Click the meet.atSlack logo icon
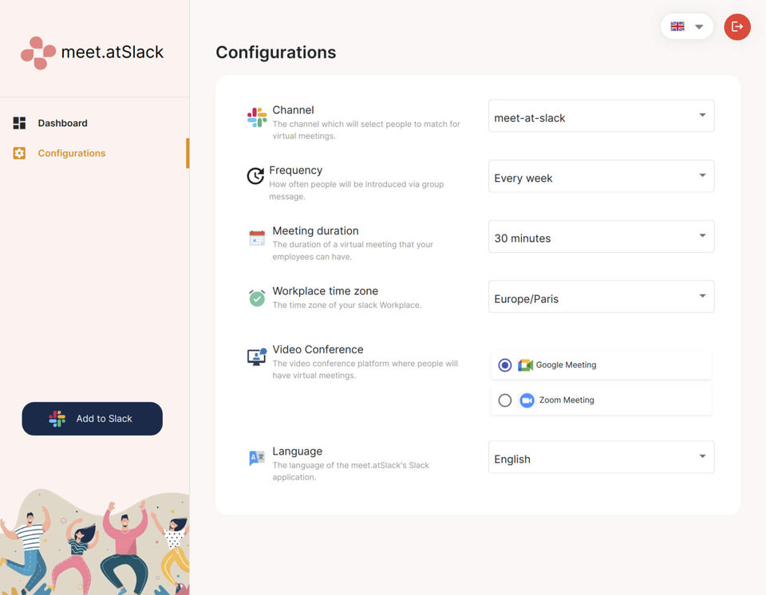This screenshot has height=595, width=766. click(x=38, y=53)
